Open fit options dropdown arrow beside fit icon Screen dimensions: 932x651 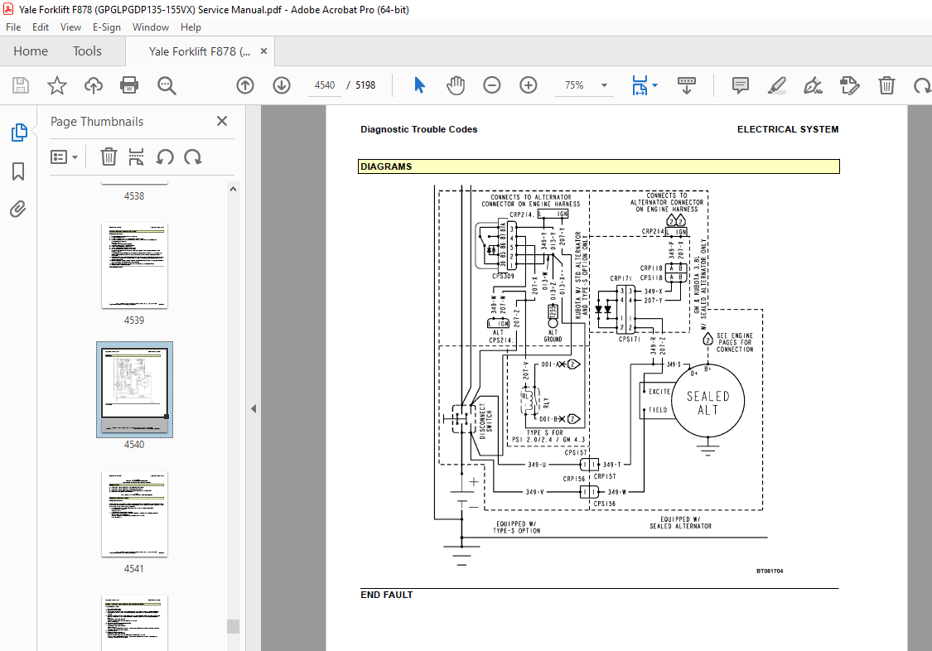[x=655, y=85]
